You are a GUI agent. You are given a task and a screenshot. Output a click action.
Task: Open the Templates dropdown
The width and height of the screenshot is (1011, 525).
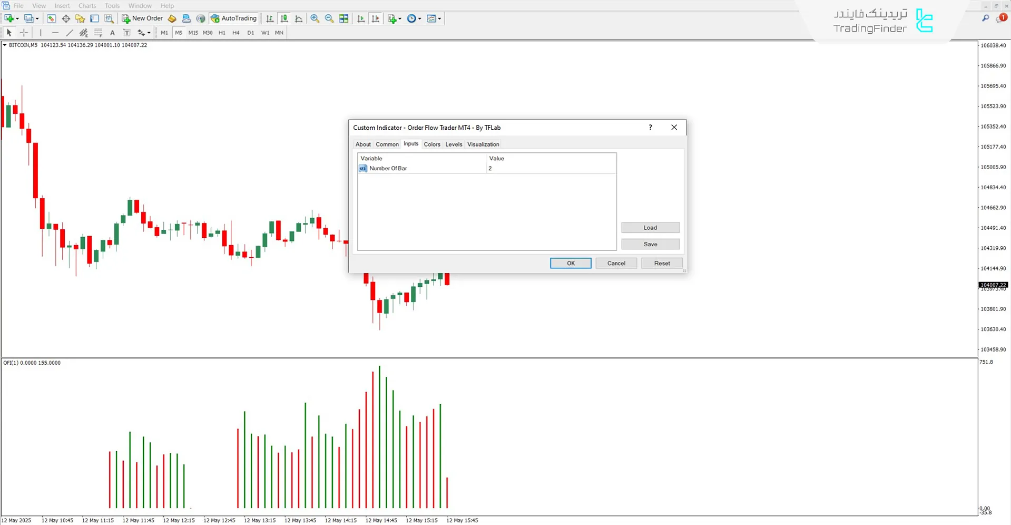pyautogui.click(x=434, y=18)
